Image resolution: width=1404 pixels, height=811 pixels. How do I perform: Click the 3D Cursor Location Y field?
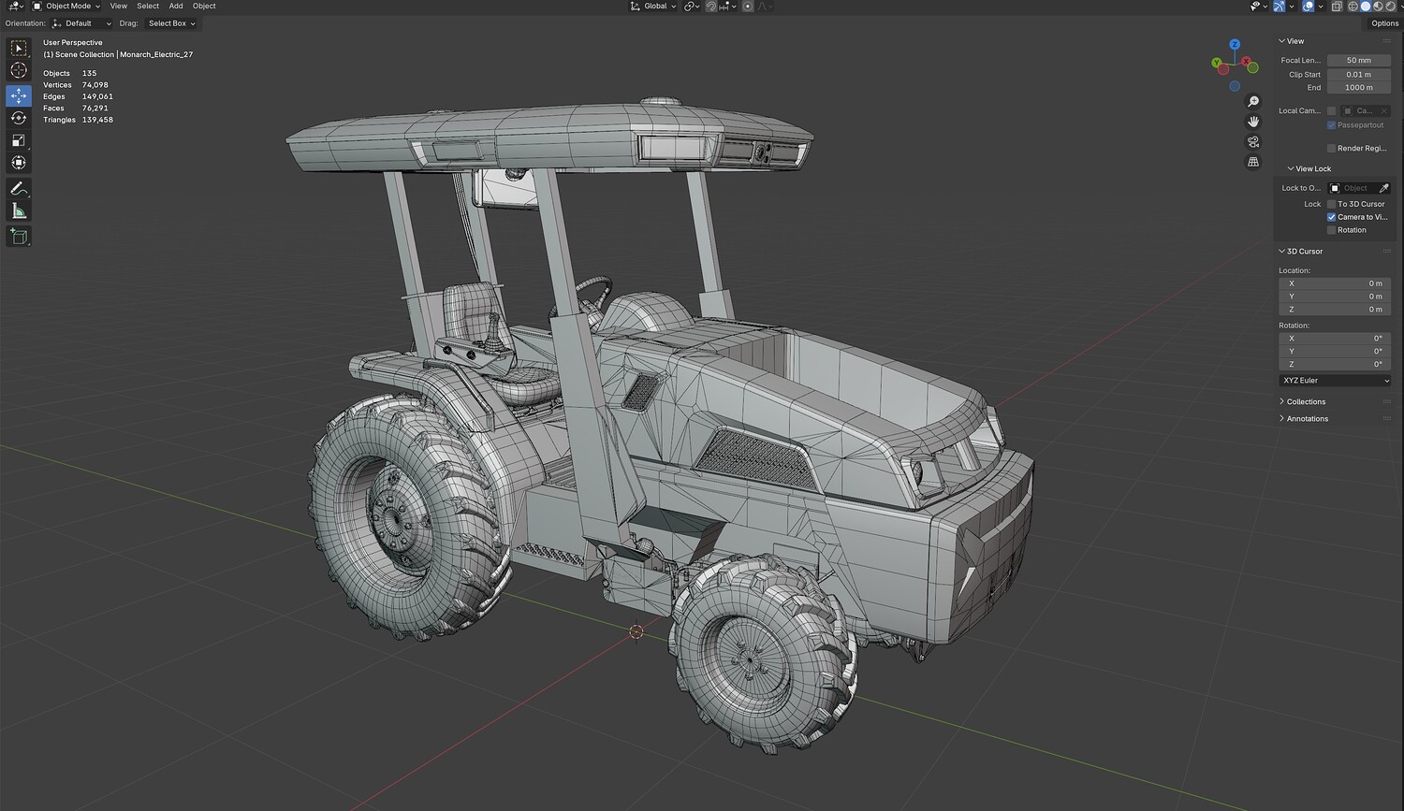tap(1335, 297)
